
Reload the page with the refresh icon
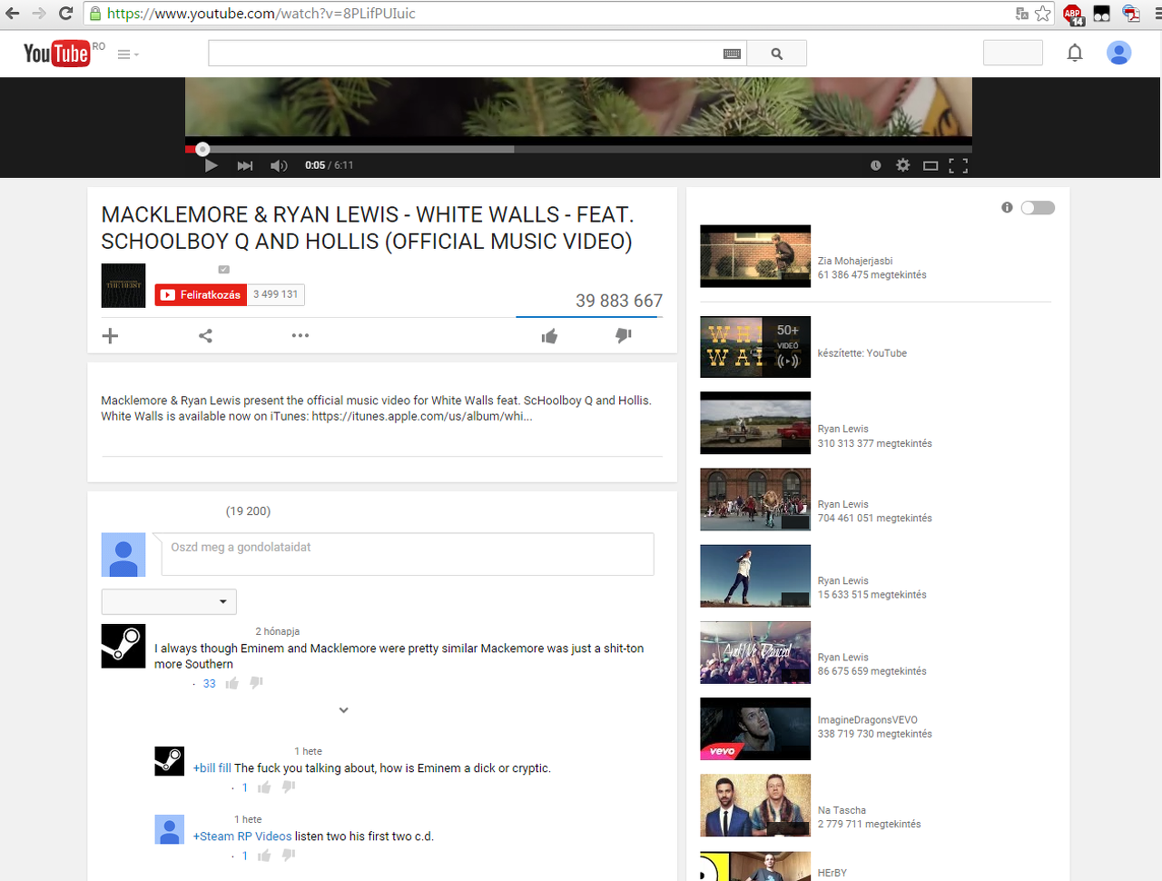65,14
